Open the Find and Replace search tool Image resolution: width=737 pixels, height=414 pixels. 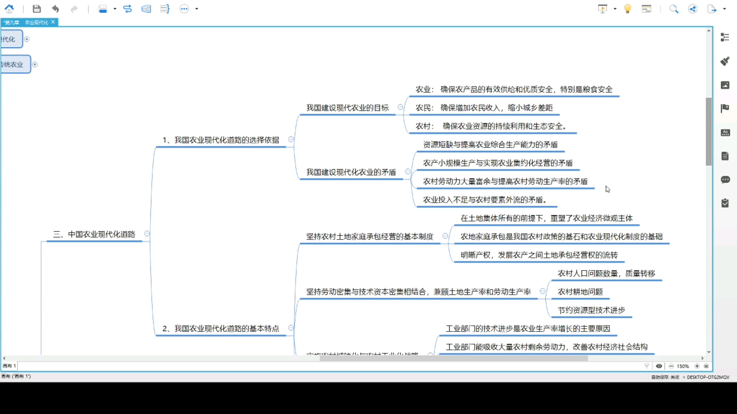(x=674, y=9)
